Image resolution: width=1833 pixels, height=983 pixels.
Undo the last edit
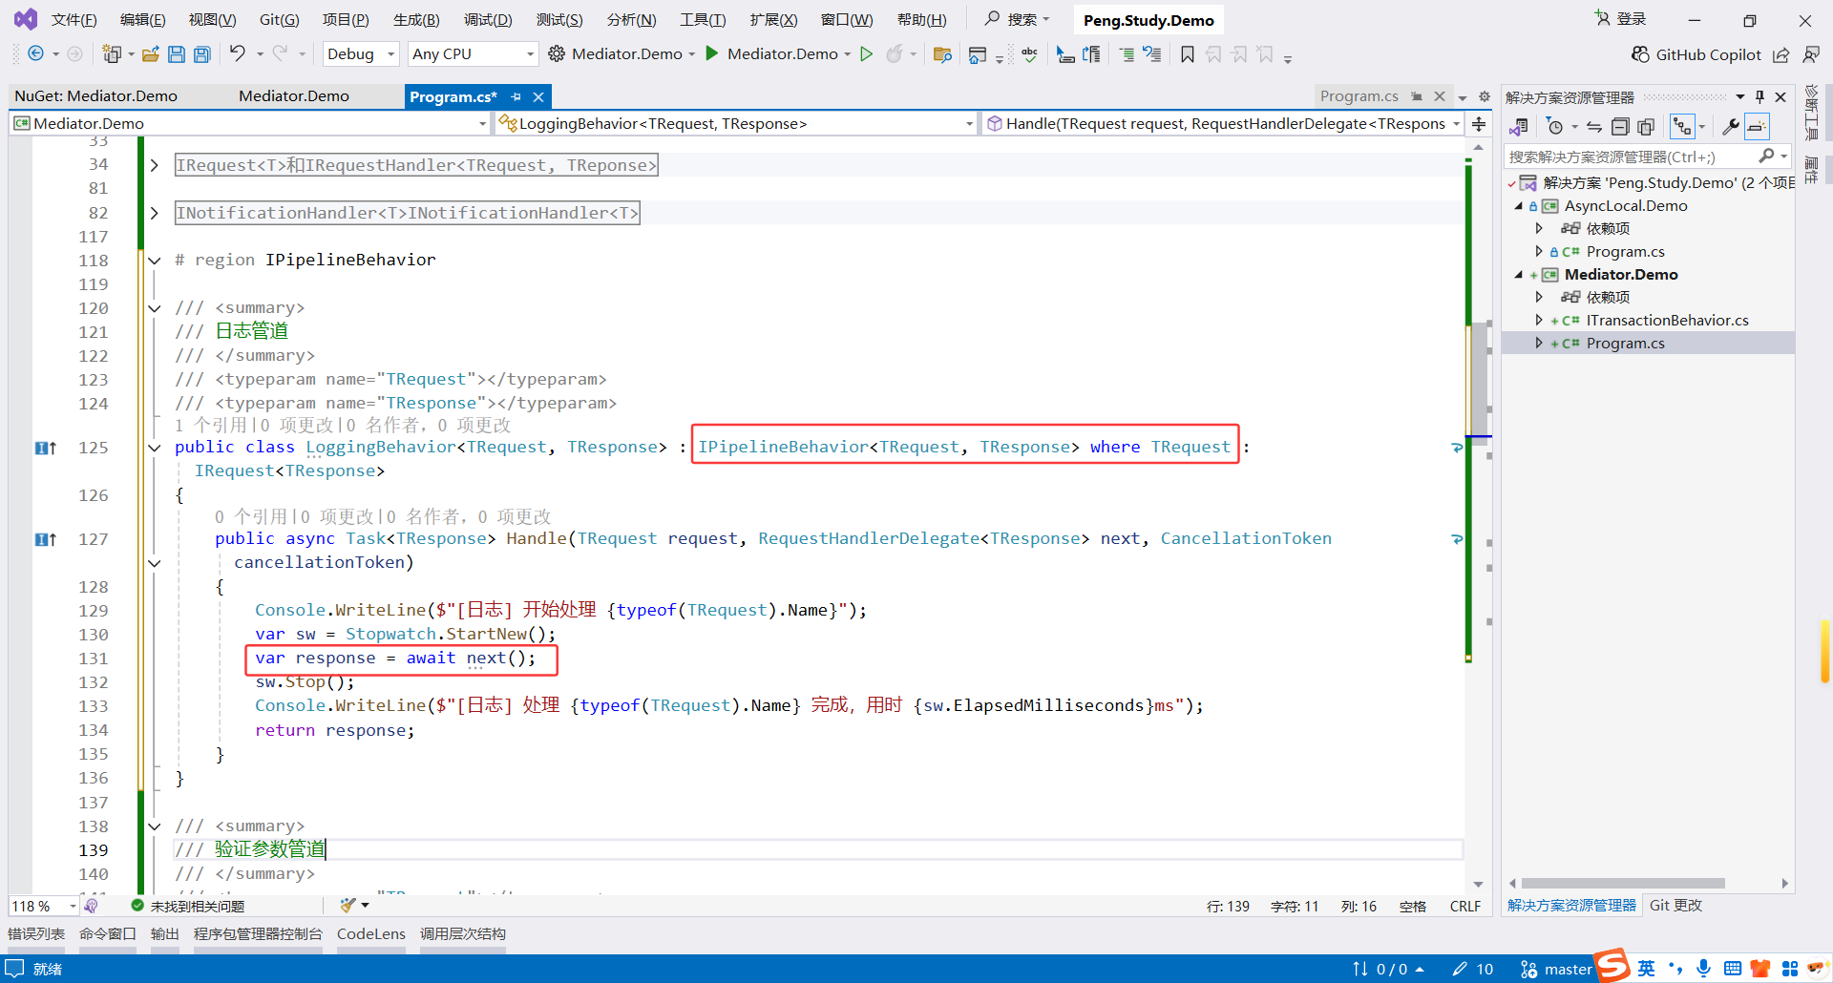(x=237, y=53)
